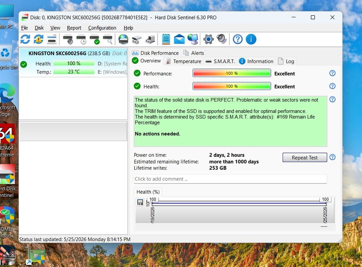This screenshot has width=362, height=267.
Task: Click the disk with speaker test icon
Action: tap(68, 39)
